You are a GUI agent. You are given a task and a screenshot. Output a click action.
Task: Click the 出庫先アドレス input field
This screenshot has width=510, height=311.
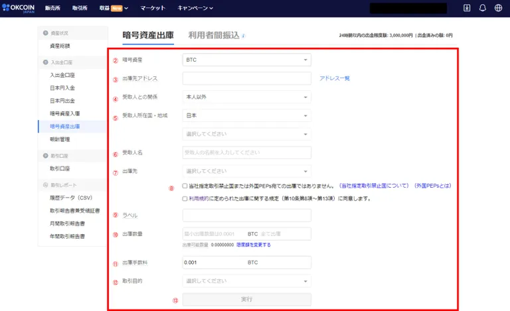(x=246, y=78)
